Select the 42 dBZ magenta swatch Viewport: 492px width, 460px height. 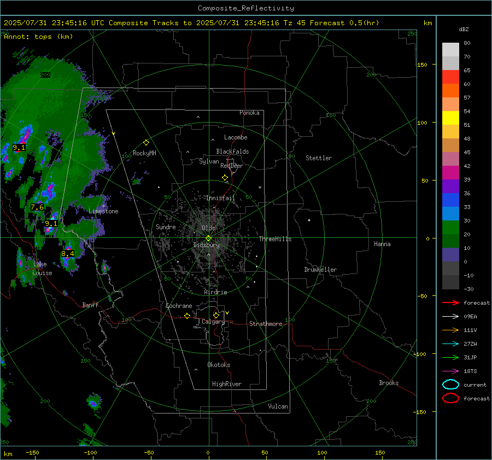click(x=450, y=172)
